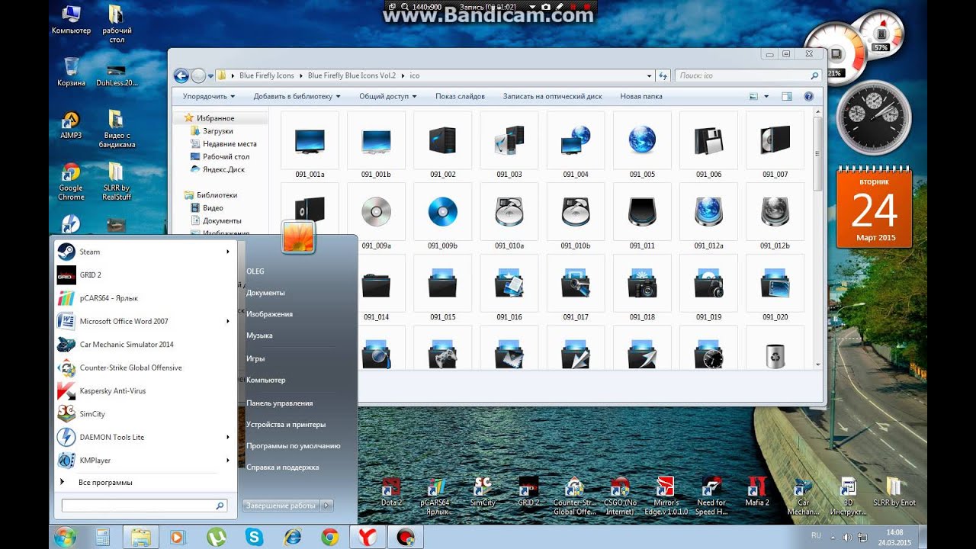Image resolution: width=976 pixels, height=549 pixels.
Task: Open Музыка in Start menu right pane
Action: [259, 335]
